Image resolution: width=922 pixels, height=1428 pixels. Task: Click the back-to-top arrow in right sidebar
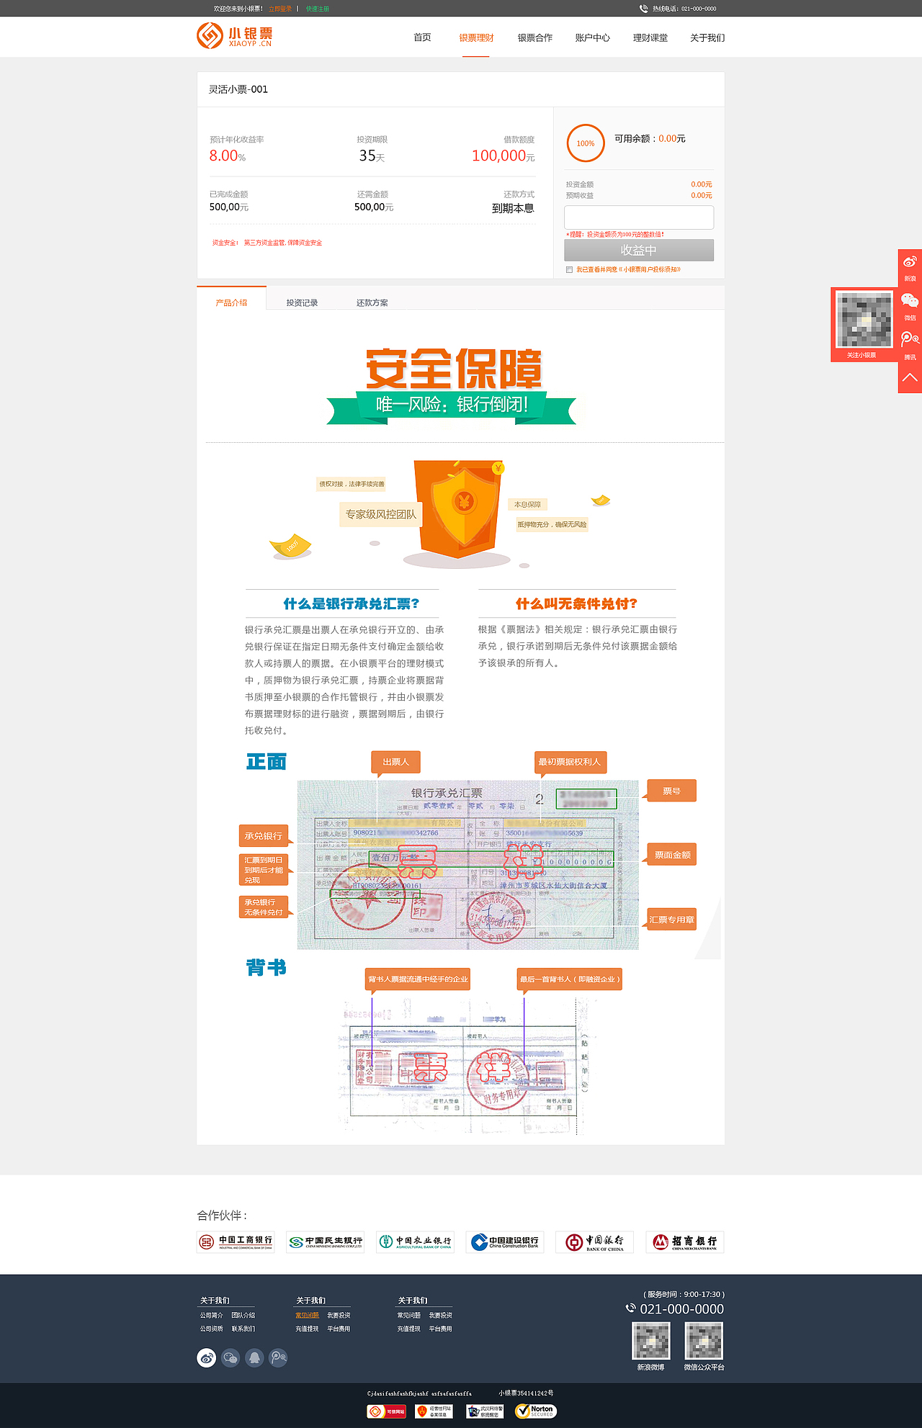(910, 377)
